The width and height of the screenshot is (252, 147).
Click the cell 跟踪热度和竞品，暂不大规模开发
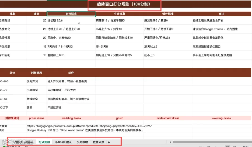pos(71,99)
